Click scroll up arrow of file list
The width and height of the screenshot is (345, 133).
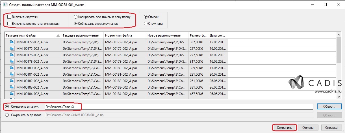click(339, 35)
